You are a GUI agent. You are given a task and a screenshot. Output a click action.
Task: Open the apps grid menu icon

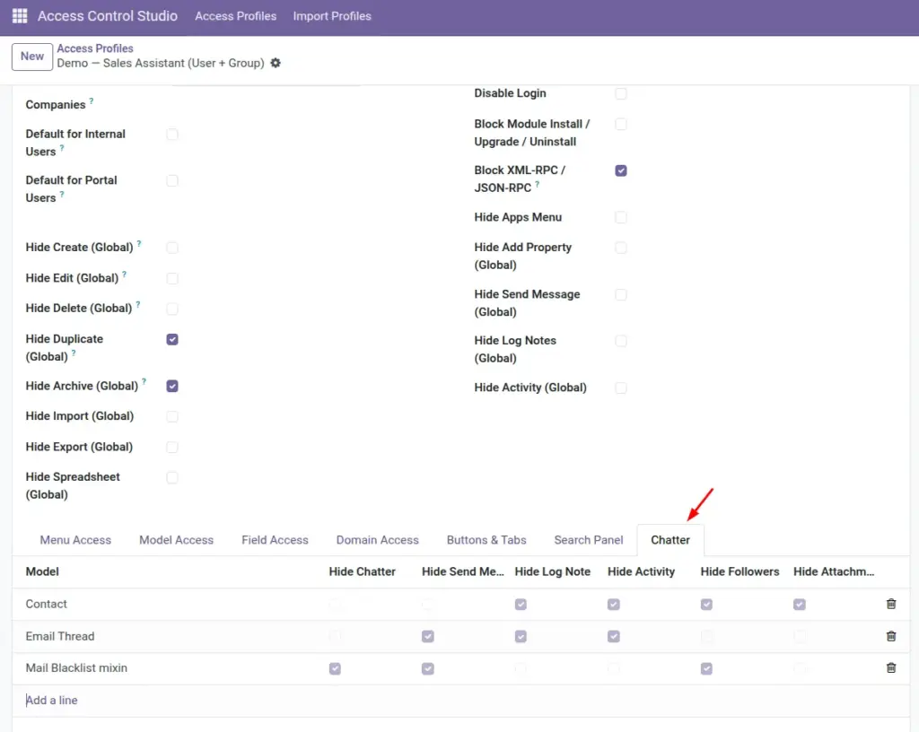point(20,16)
